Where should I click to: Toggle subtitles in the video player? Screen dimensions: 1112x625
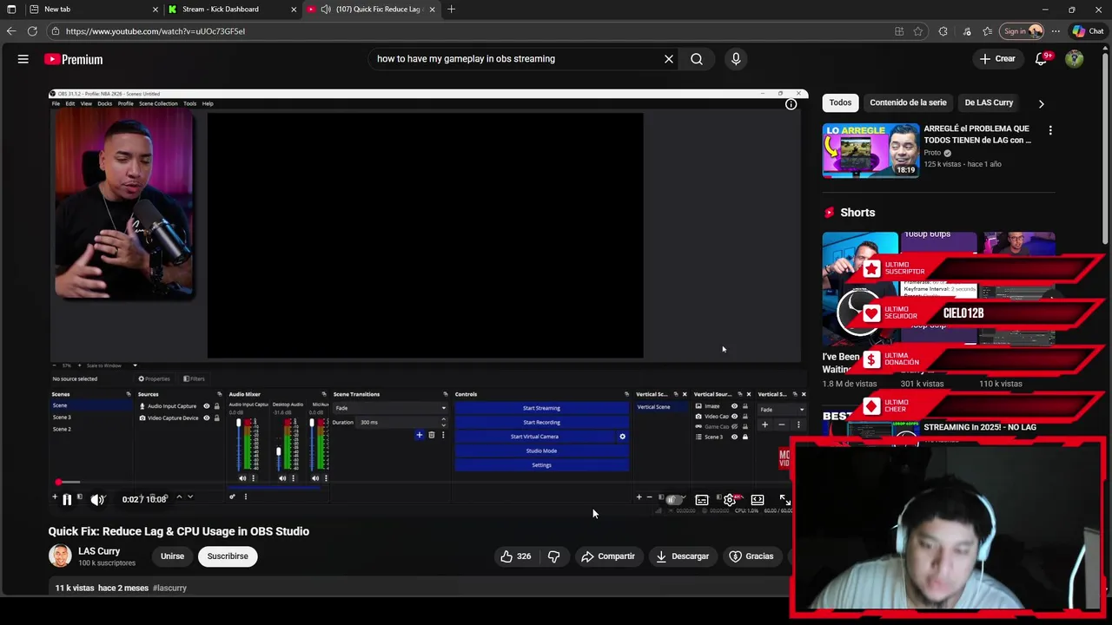click(702, 500)
